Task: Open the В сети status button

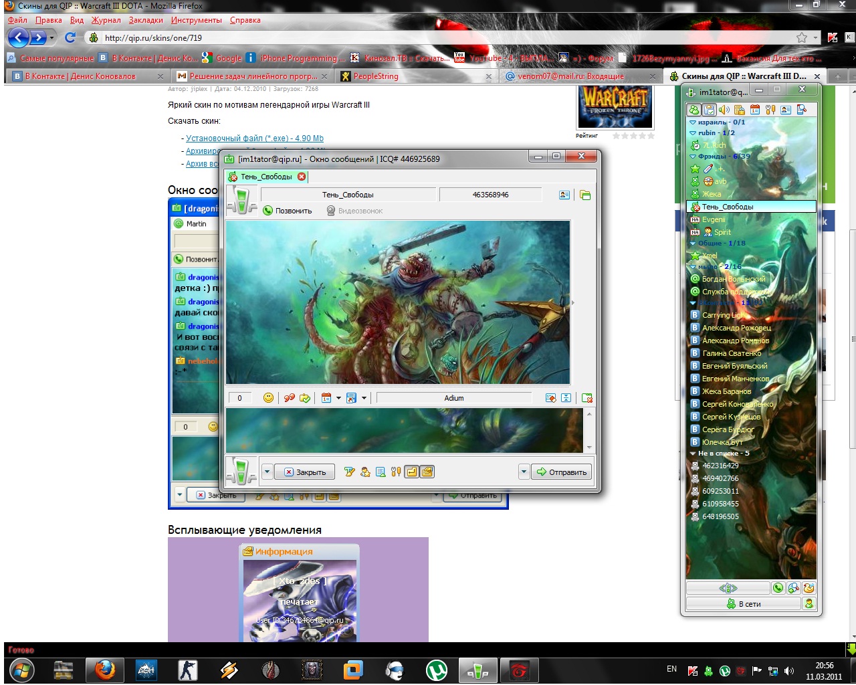Action: [x=744, y=604]
